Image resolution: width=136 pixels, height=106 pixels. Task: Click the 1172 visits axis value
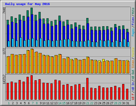[x=4, y=51]
